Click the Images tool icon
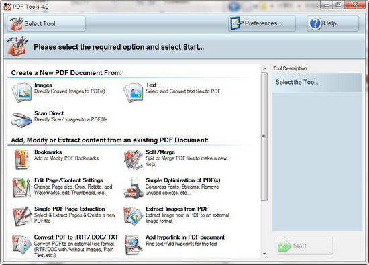Screen dimensions: 369x265 click(x=22, y=92)
